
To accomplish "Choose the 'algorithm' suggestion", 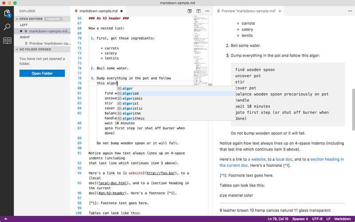I will [x=176, y=113].
